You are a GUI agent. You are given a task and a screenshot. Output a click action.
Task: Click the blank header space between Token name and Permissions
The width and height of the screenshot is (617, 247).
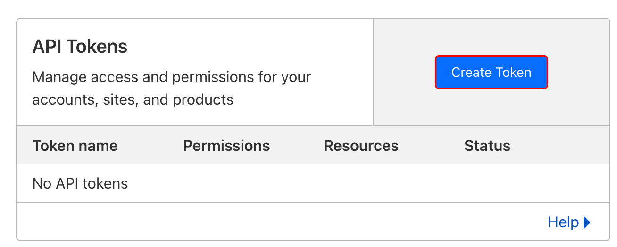[150, 146]
